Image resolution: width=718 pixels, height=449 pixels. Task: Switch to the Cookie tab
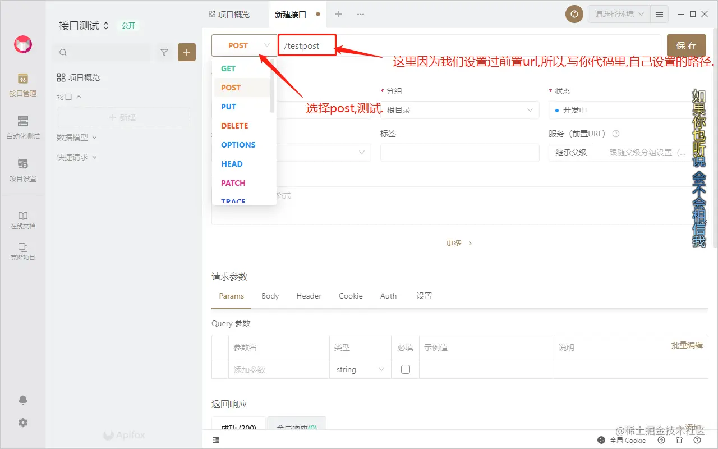pos(351,296)
